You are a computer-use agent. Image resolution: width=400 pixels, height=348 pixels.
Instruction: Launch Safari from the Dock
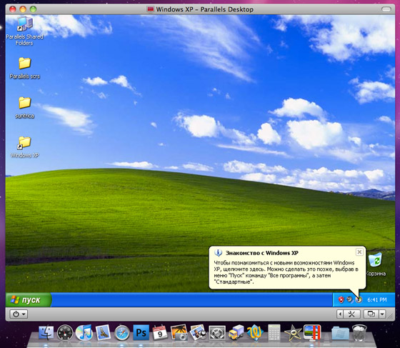pyautogui.click(x=122, y=333)
